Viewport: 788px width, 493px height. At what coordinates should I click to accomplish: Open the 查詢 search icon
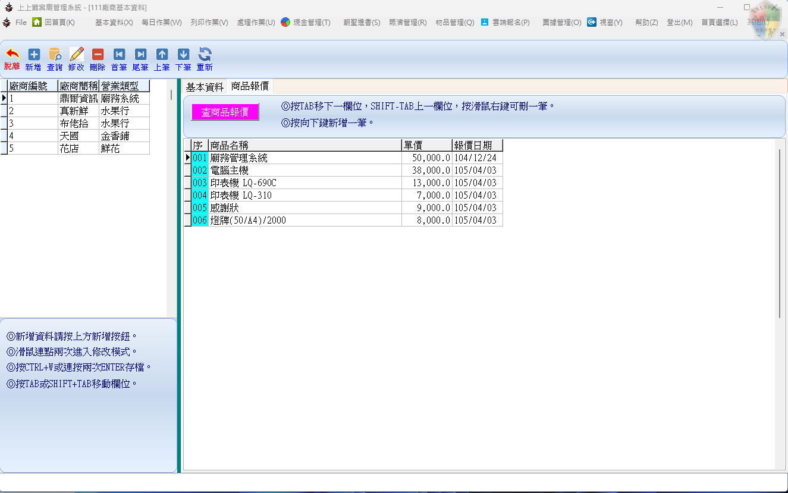click(x=55, y=54)
